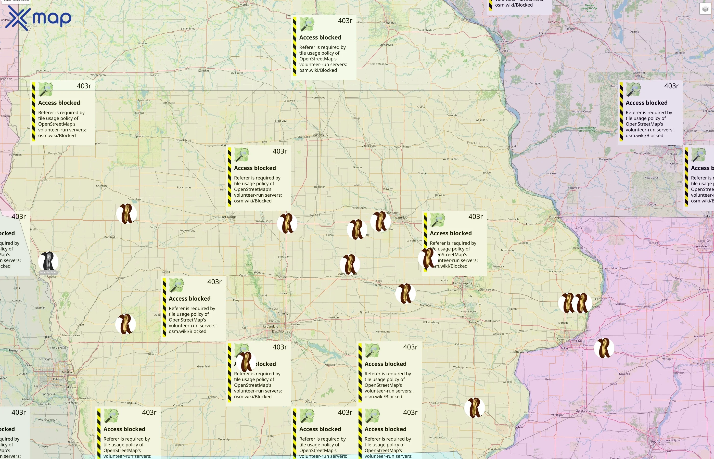Select the corn marker east of Colona
This screenshot has height=459, width=714.
coord(604,348)
